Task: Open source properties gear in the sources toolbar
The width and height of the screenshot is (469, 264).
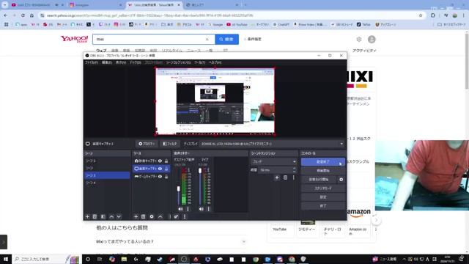Action: coord(152,216)
